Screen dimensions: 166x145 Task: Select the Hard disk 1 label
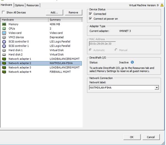click(15, 50)
